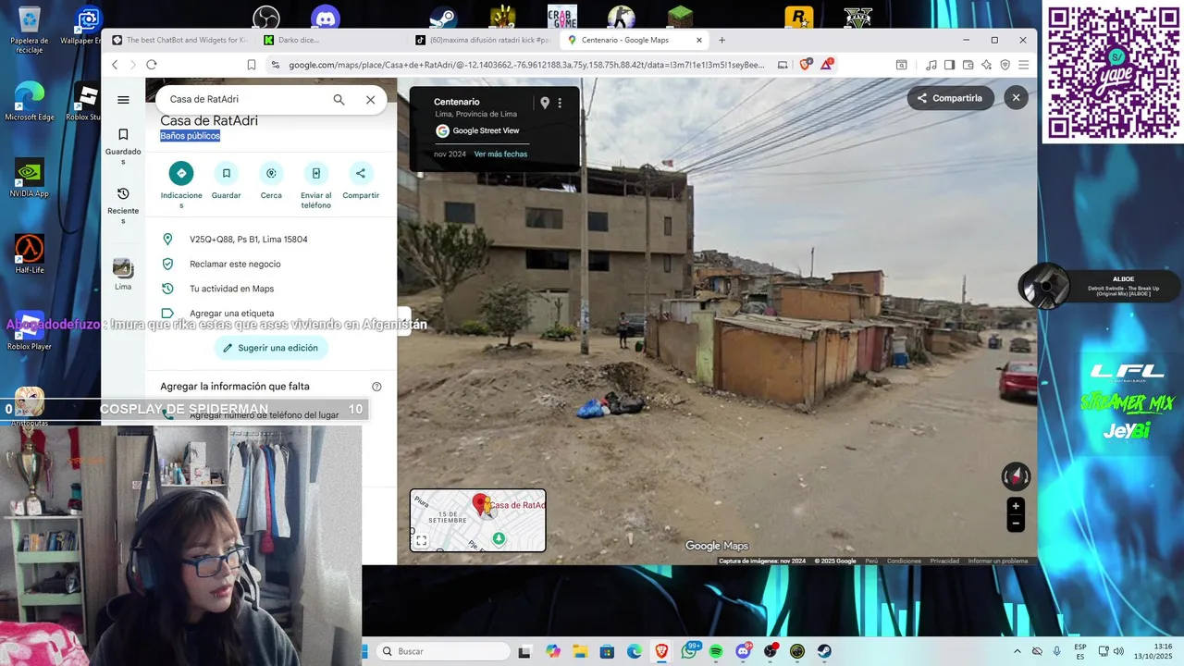Click the Baños públicos category text

[x=190, y=136]
